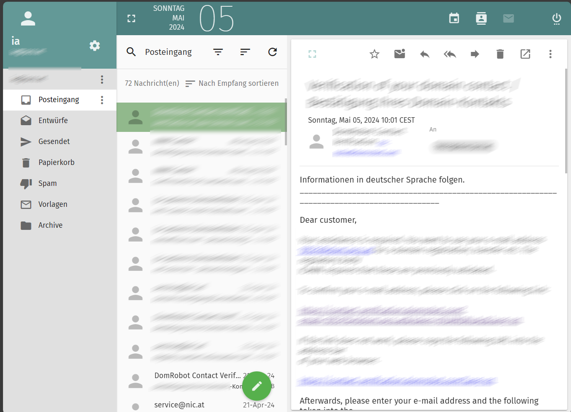Forward the current email

[475, 54]
